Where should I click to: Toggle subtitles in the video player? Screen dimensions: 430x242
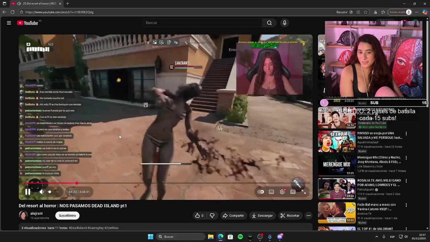click(x=271, y=192)
